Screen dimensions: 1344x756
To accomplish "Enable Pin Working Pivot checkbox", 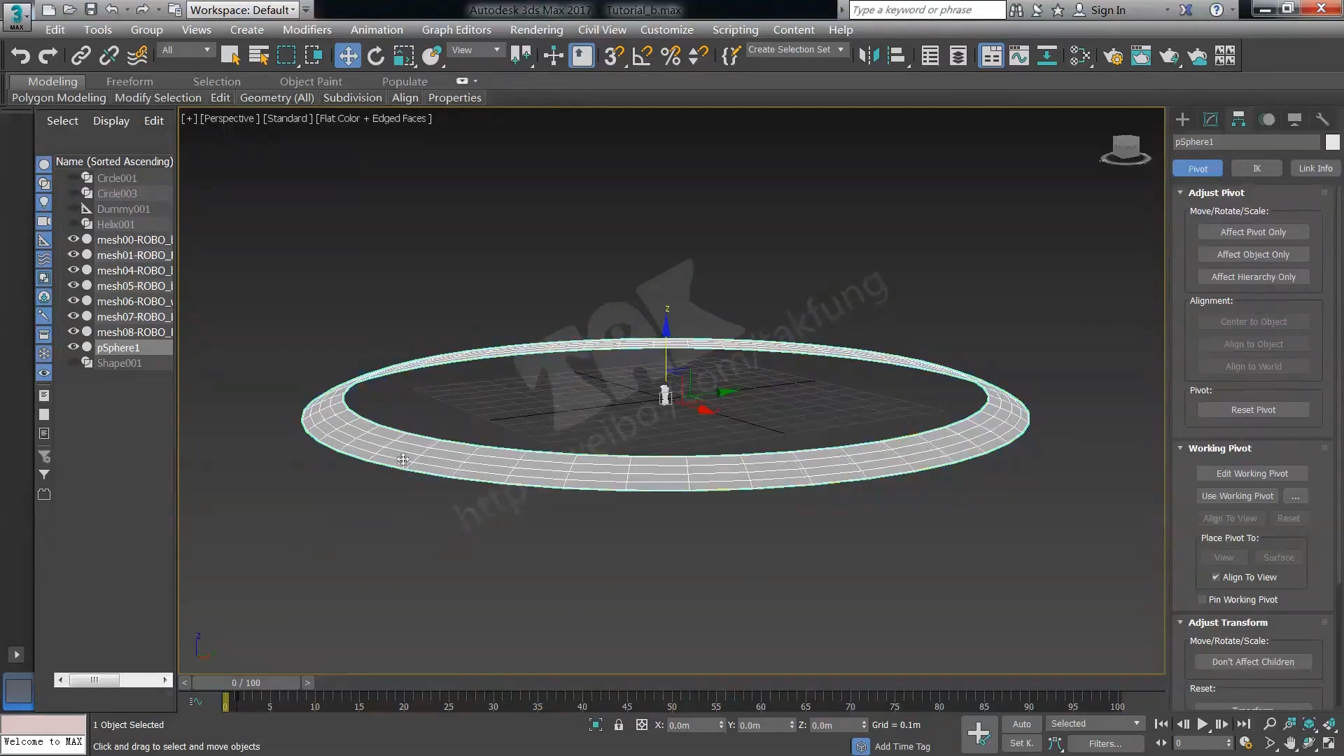I will 1202,600.
